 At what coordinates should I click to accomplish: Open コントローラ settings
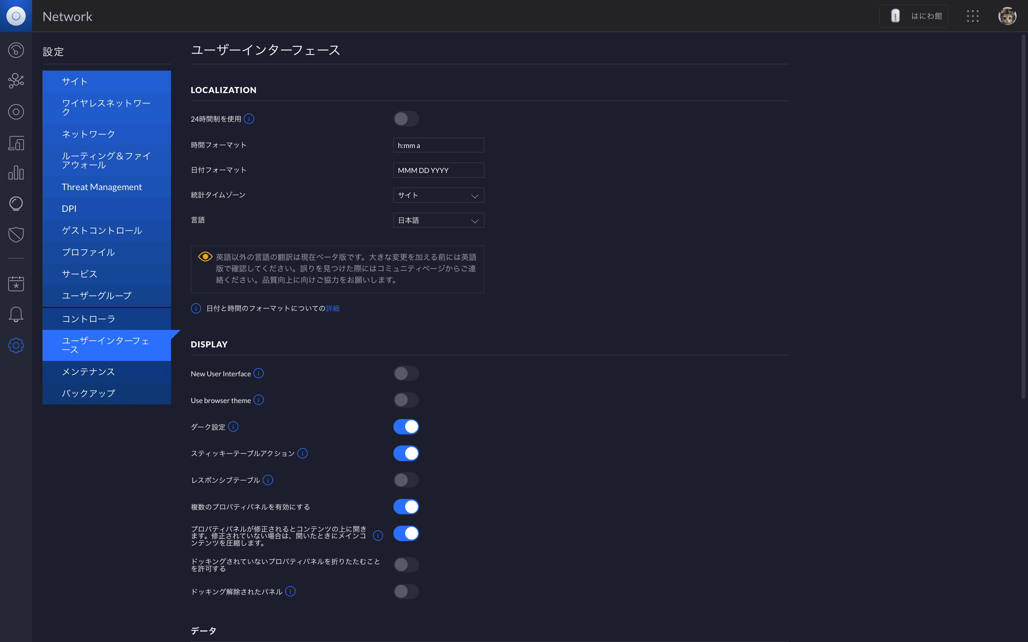(x=107, y=319)
